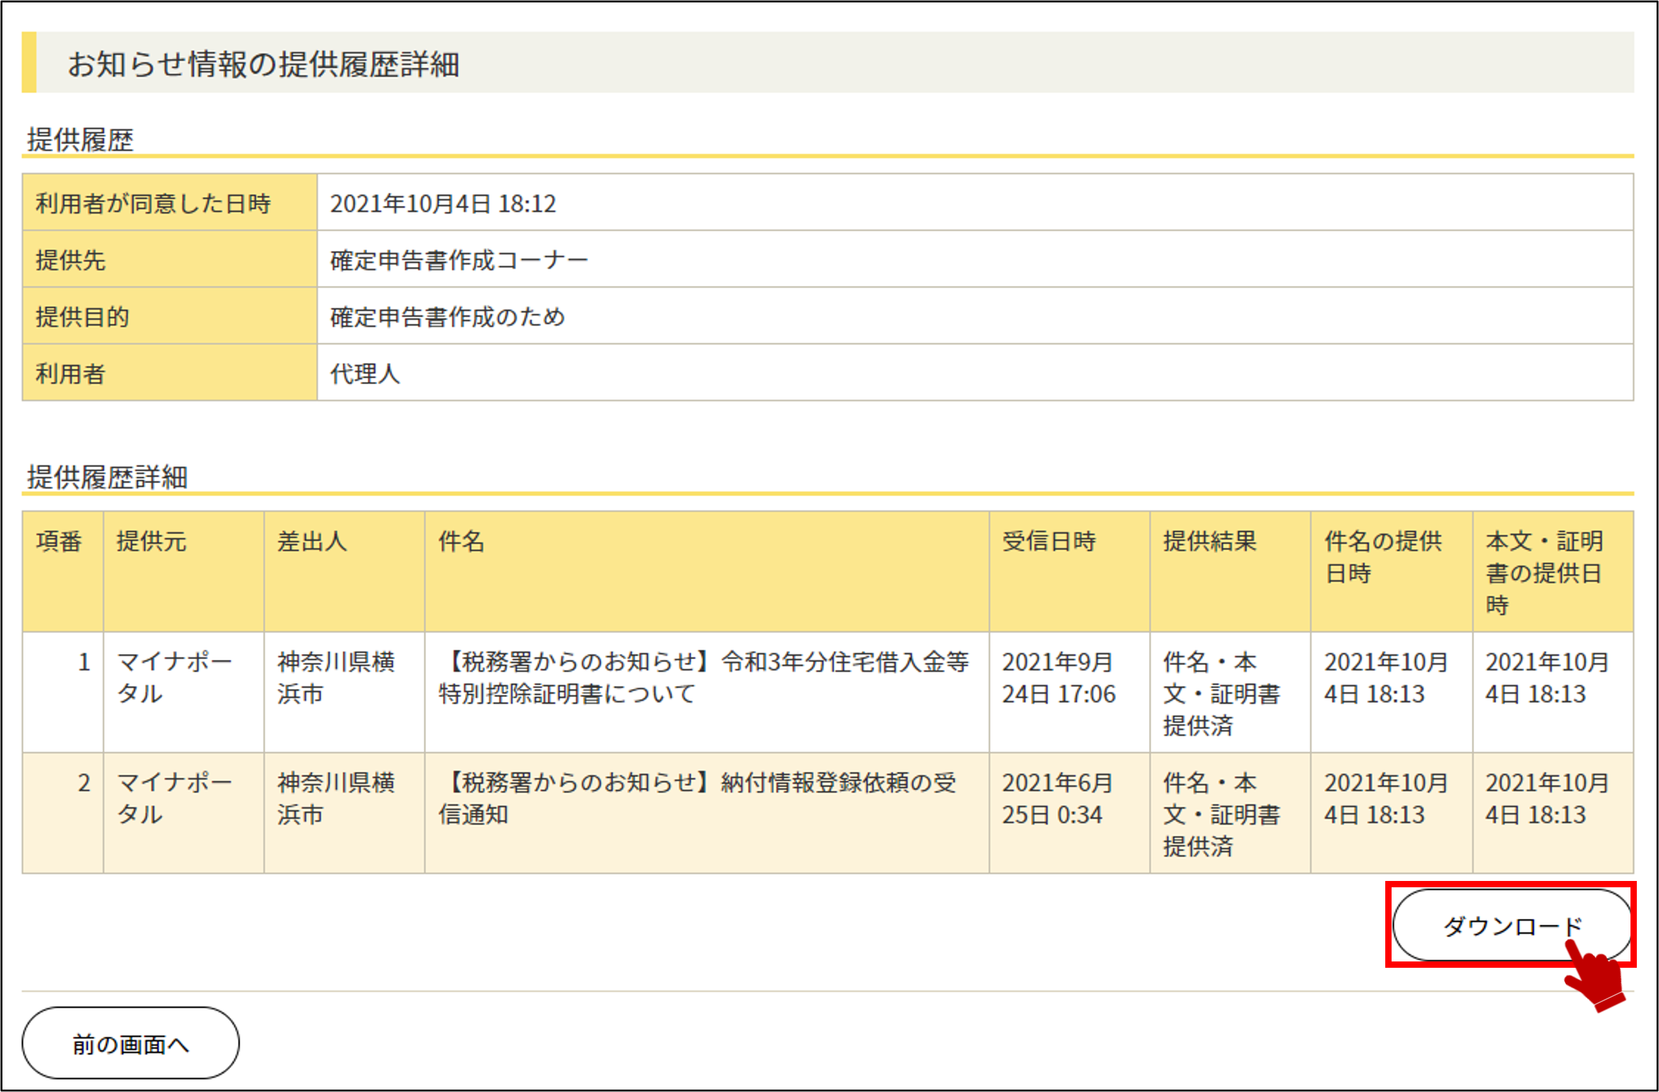The image size is (1659, 1092).
Task: Select the 代理人 user value
Action: coord(364,374)
